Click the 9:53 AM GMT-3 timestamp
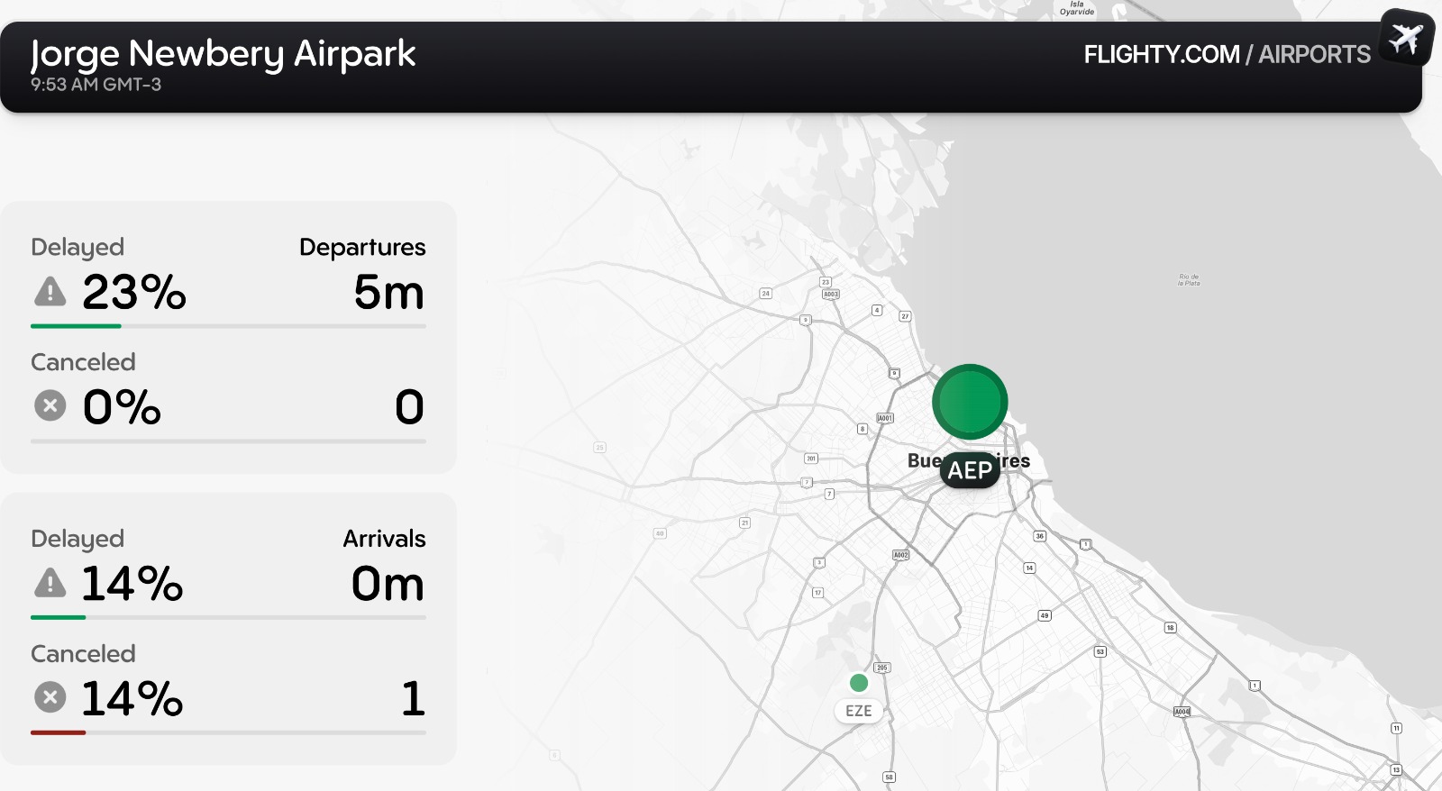This screenshot has width=1442, height=791. [96, 85]
